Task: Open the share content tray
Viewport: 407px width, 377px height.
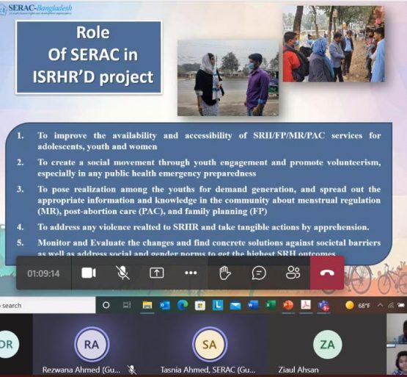Action: (157, 273)
